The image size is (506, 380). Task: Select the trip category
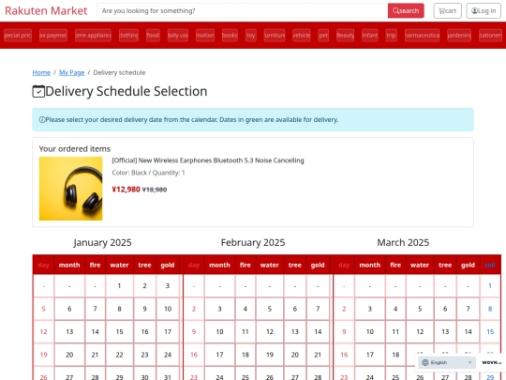pos(391,36)
